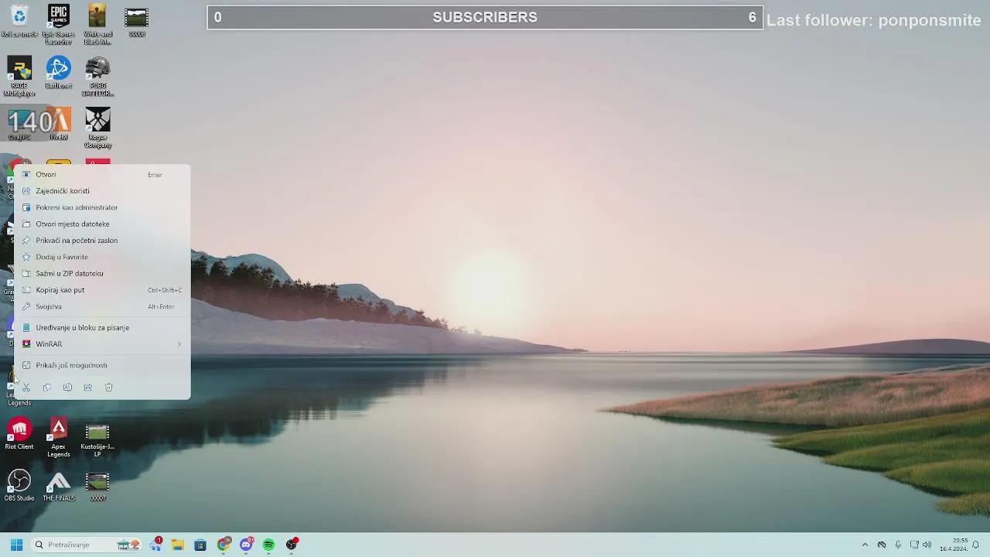
Task: Expand the WinRAR submenu
Action: [102, 344]
